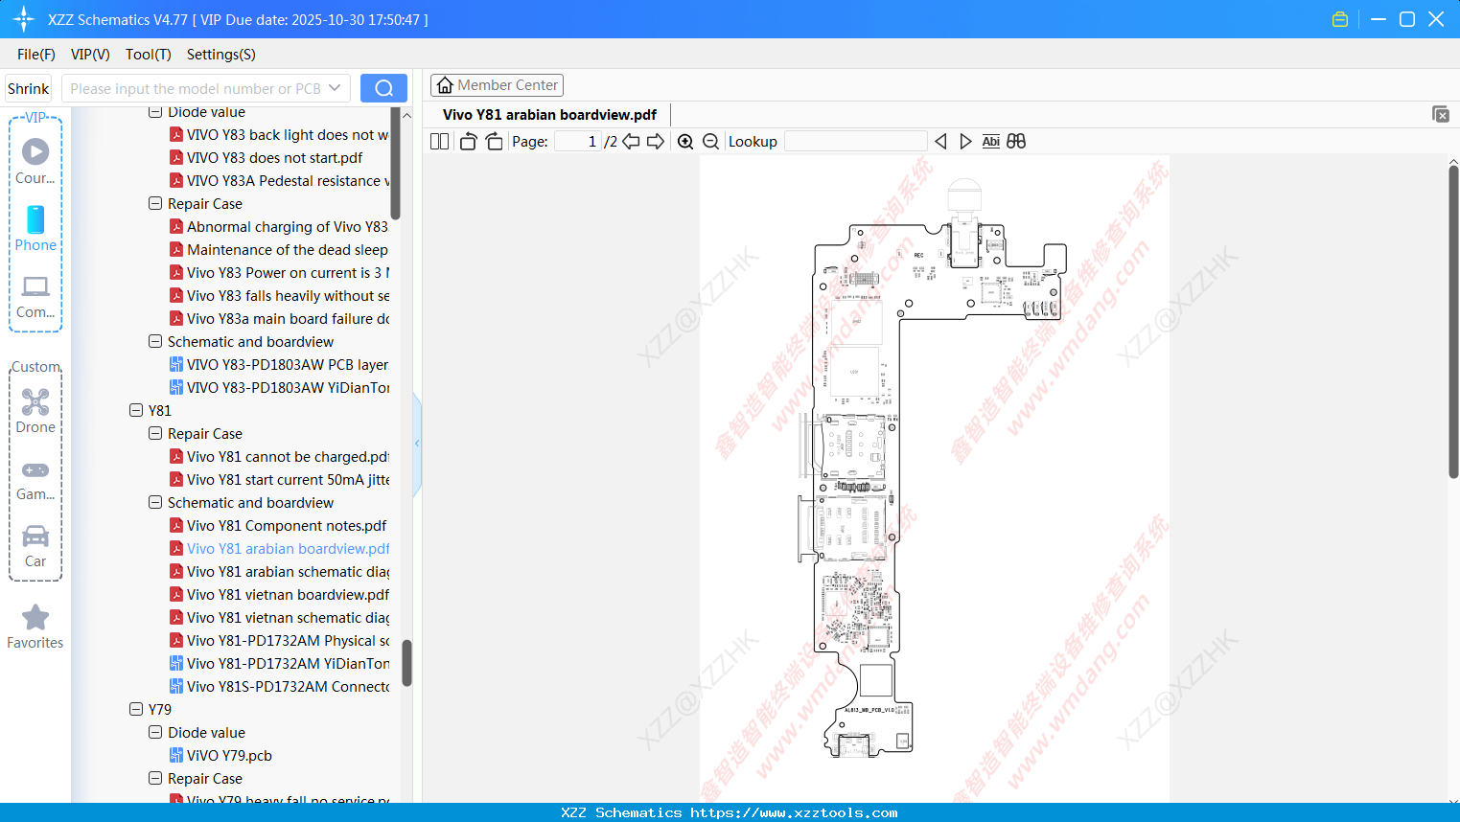Go to the previous page arrow
The width and height of the screenshot is (1460, 822).
point(631,142)
